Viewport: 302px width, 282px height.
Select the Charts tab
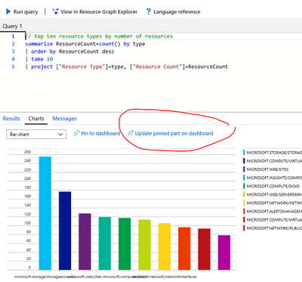36,119
